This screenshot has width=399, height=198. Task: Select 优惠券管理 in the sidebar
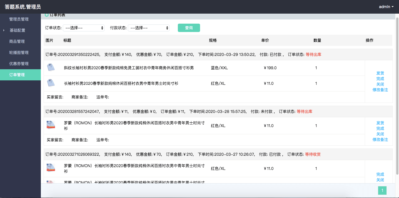point(19,64)
